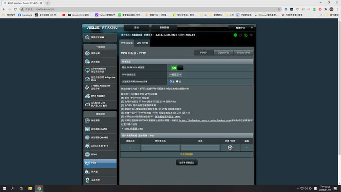This screenshot has height=192, width=341.
Task: Click the apply settings button
Action: [187, 163]
